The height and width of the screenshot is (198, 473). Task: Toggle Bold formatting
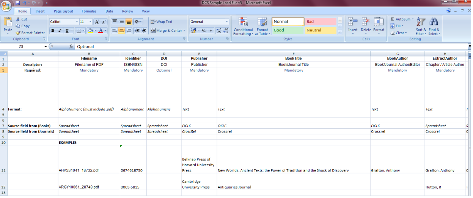(53, 31)
